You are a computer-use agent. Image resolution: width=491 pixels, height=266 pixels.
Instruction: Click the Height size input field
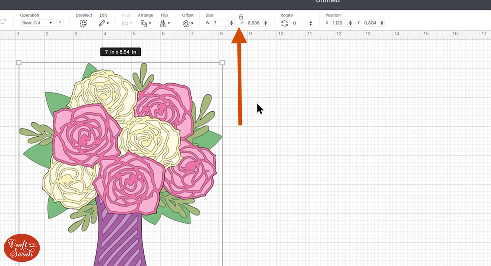(254, 23)
